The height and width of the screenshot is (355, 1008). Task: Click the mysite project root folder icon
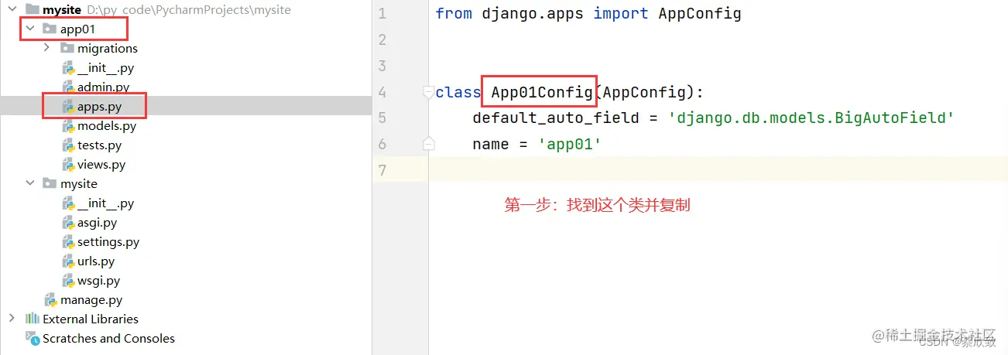33,9
